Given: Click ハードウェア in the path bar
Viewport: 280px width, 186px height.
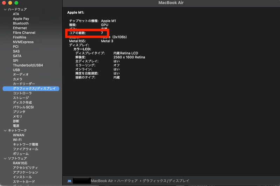Looking at the screenshot, I should click(127, 181).
